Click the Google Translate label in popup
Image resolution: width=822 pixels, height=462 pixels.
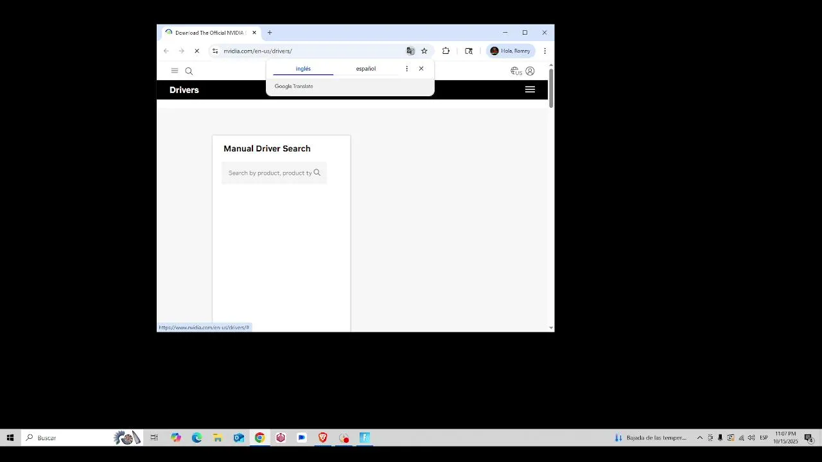coord(294,86)
